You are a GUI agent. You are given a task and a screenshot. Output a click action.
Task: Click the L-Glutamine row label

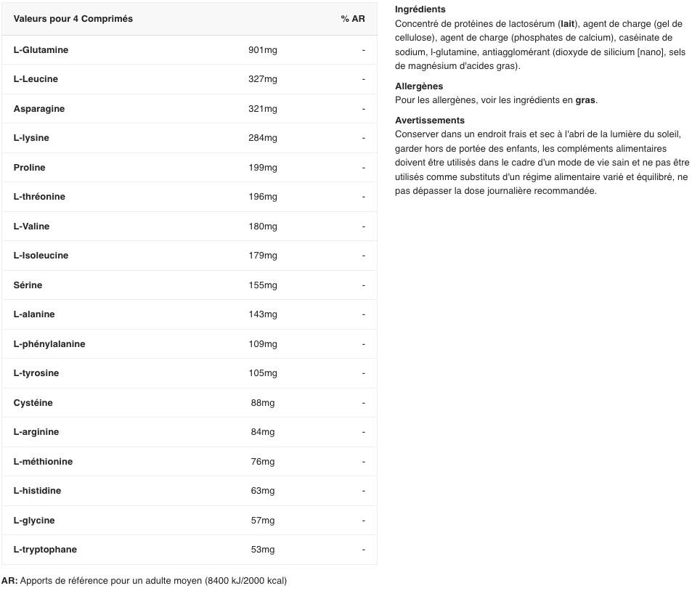(41, 50)
